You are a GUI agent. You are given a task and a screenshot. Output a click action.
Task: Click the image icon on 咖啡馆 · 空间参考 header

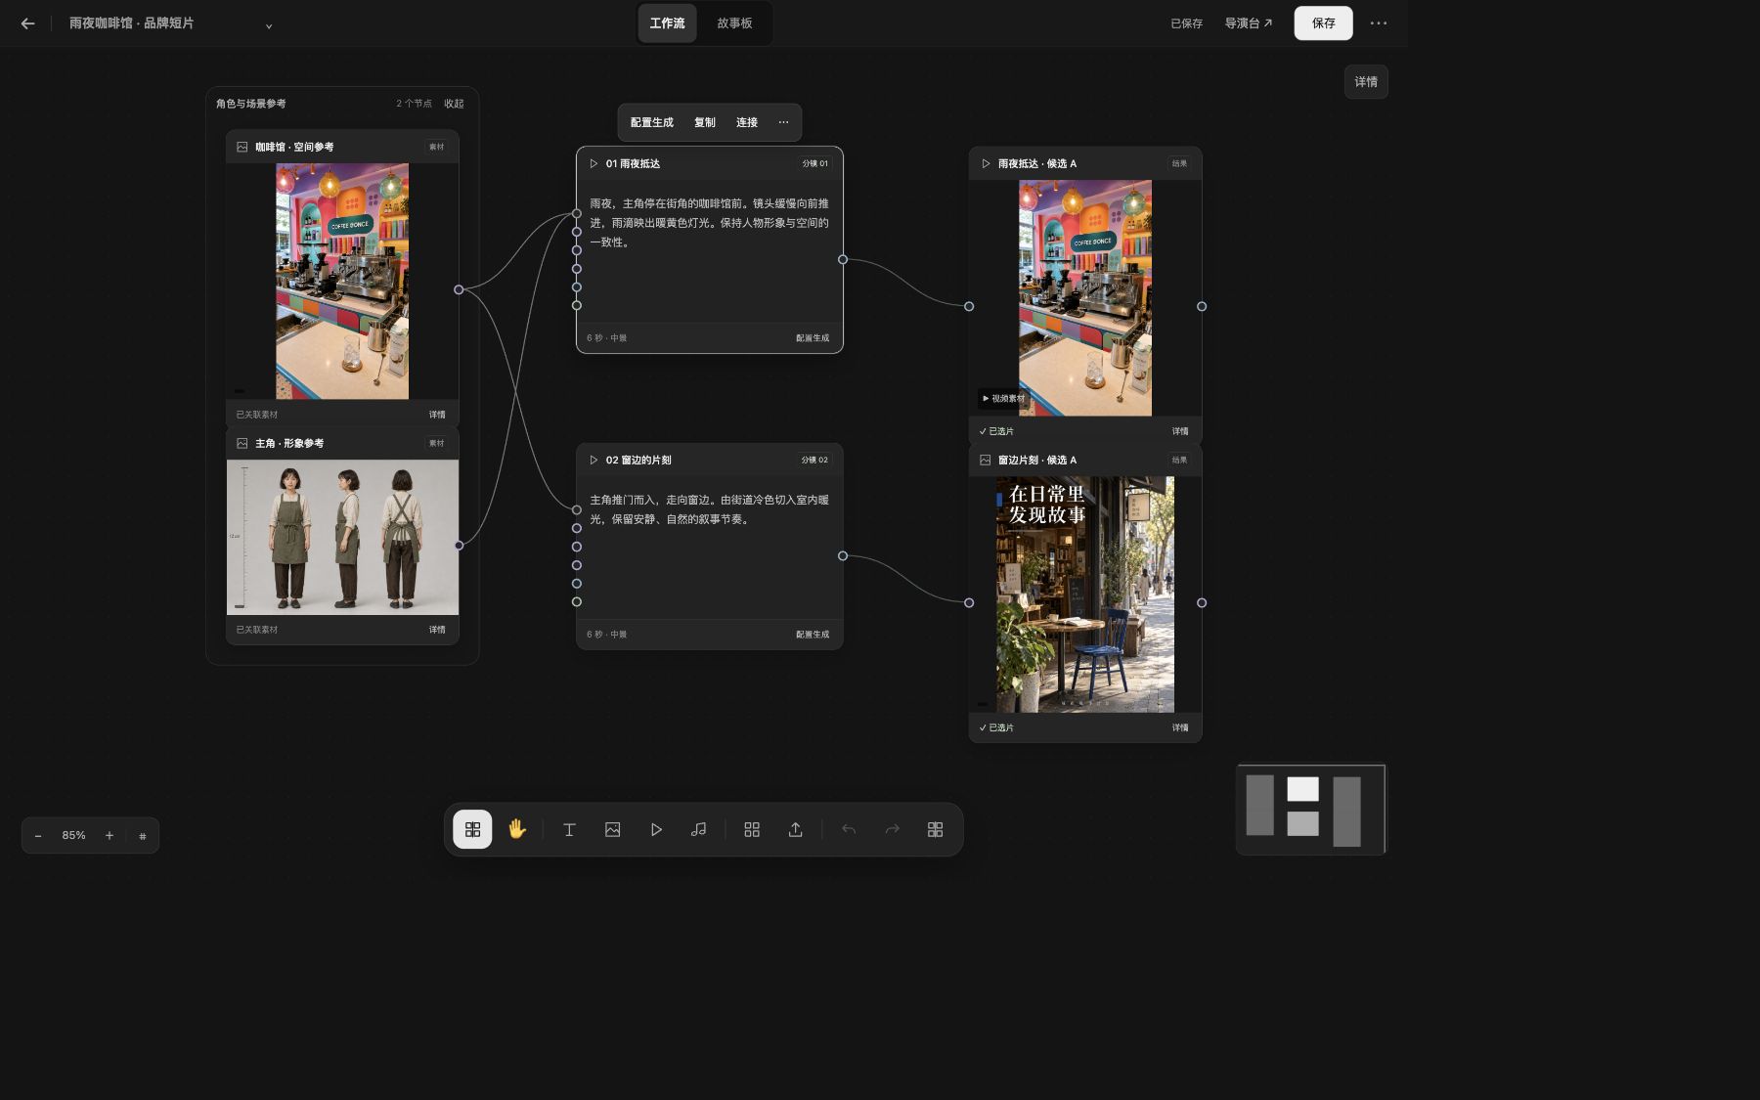tap(242, 147)
